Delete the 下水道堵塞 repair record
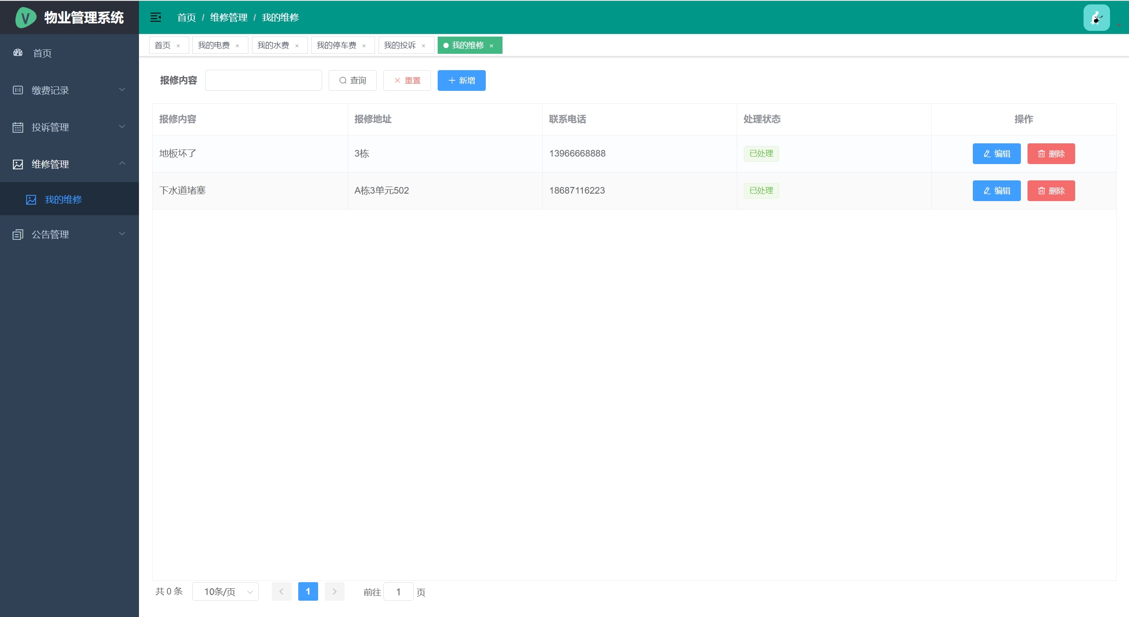Screen dimensions: 1129x617 pos(1051,191)
